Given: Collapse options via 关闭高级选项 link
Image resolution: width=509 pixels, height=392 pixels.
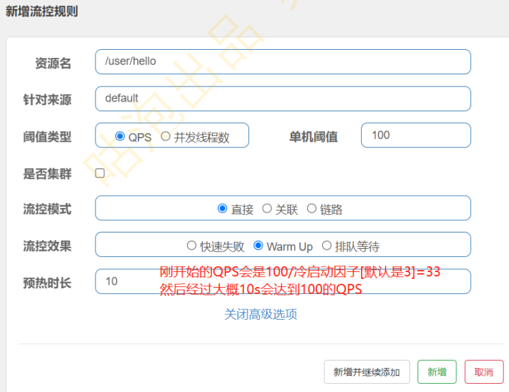Looking at the screenshot, I should pyautogui.click(x=261, y=314).
